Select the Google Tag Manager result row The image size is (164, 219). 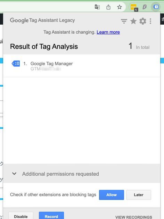(x=82, y=66)
